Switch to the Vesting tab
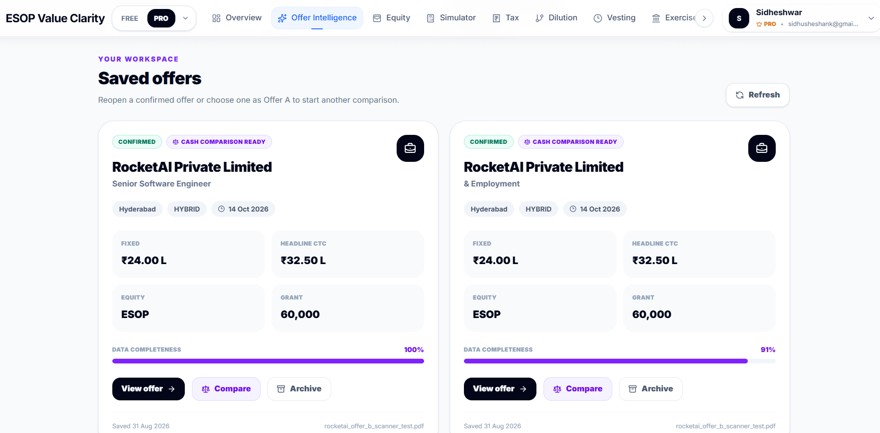Viewport: 880px width, 433px height. pyautogui.click(x=615, y=18)
